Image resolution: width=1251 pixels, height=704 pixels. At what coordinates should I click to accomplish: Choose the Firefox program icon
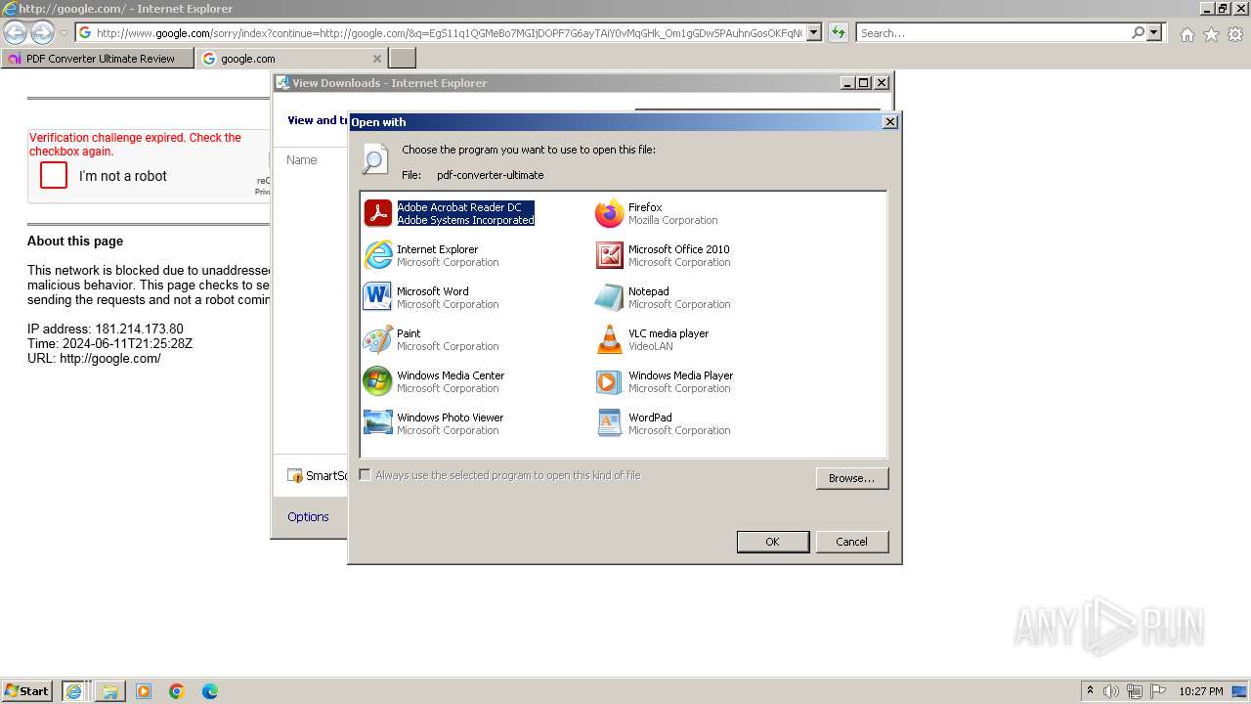610,213
